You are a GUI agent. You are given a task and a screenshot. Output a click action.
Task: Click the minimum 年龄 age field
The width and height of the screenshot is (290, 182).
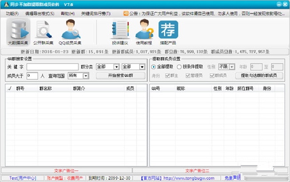256,67
